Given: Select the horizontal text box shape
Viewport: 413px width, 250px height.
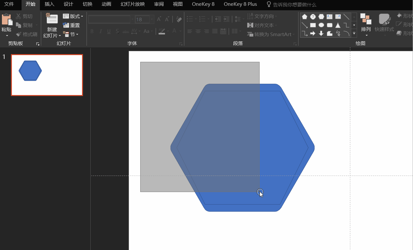Looking at the screenshot, I should point(330,17).
